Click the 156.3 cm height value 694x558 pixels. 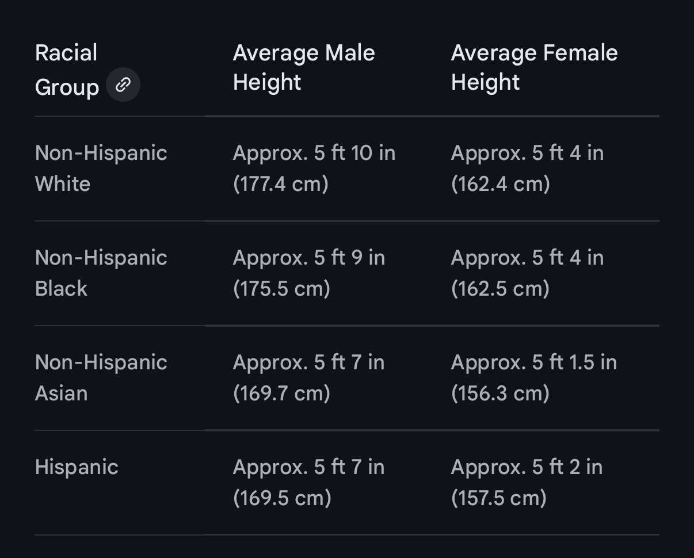[x=501, y=394]
